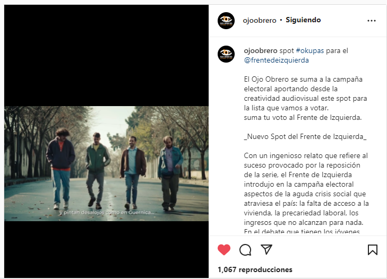Click the man in the green jacket
This screenshot has width=387, height=279.
(x=97, y=170)
